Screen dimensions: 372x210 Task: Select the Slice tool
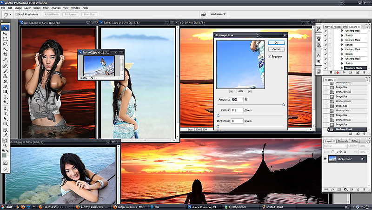point(5,60)
